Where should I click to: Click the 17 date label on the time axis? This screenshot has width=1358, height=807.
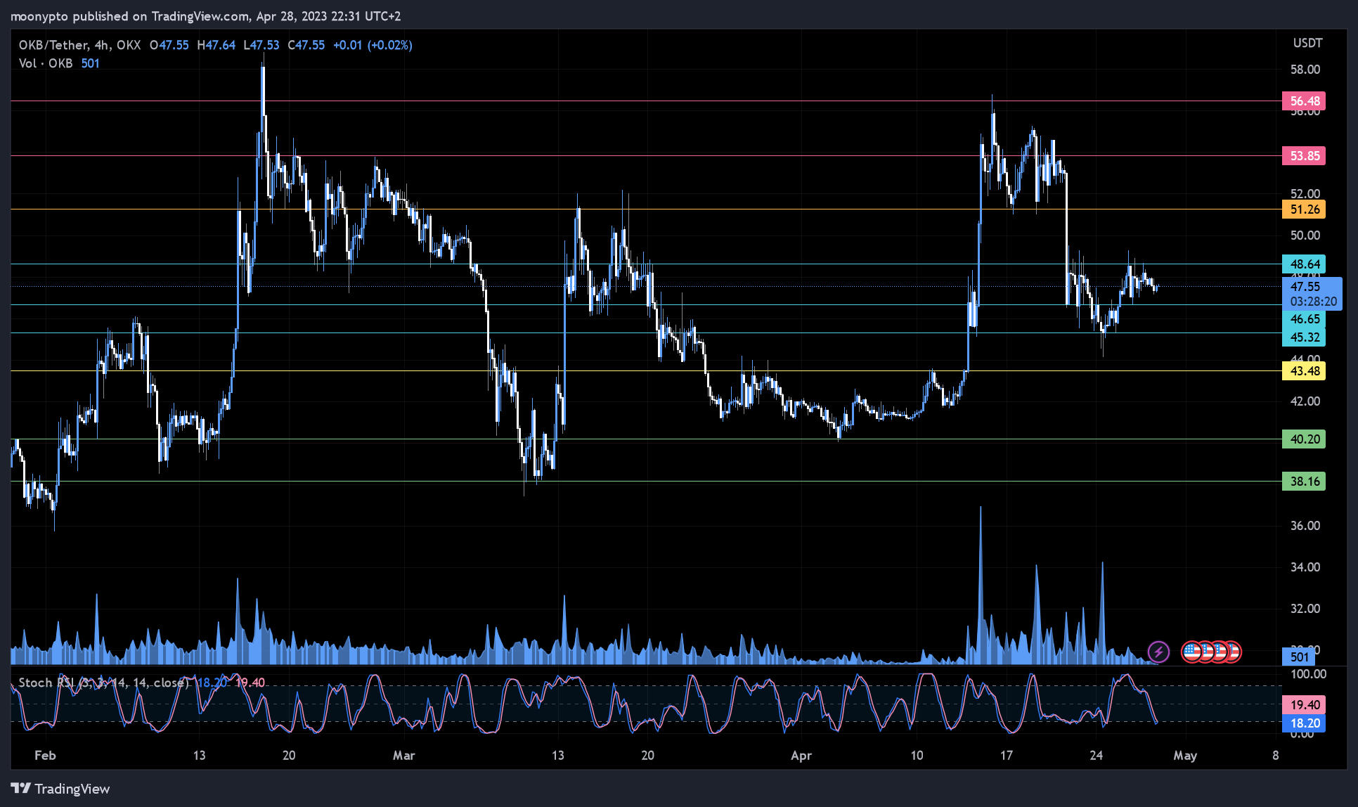click(x=1007, y=756)
